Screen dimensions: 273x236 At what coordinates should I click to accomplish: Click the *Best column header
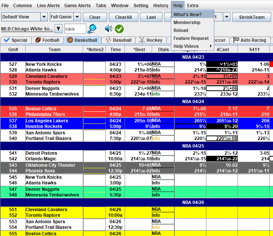pyautogui.click(x=139, y=50)
